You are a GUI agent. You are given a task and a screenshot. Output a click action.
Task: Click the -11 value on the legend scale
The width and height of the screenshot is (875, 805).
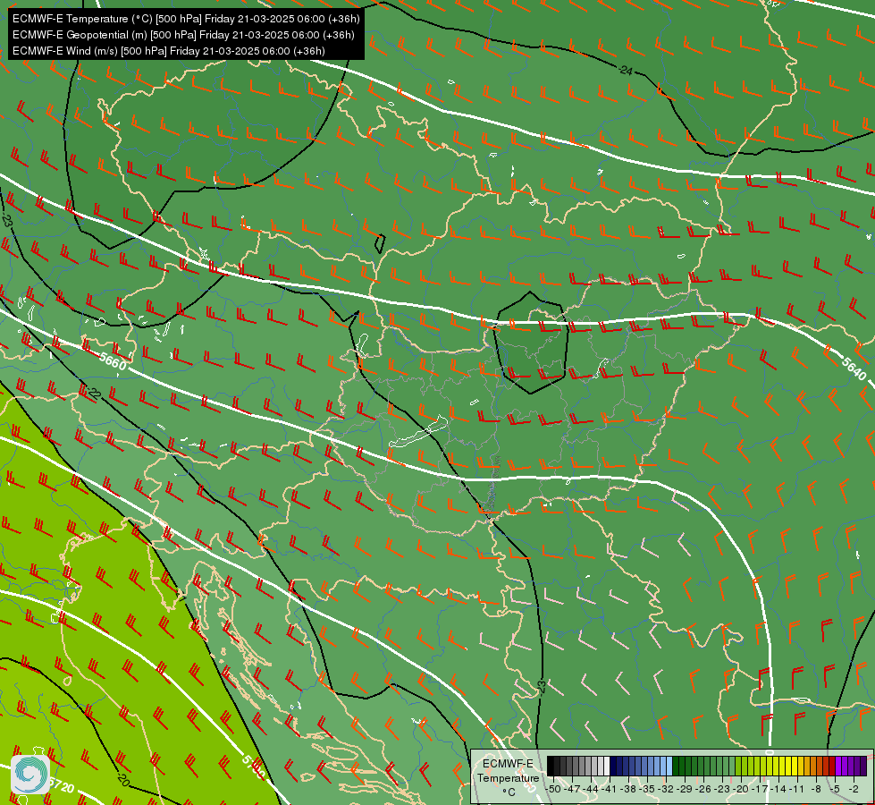[x=796, y=789]
